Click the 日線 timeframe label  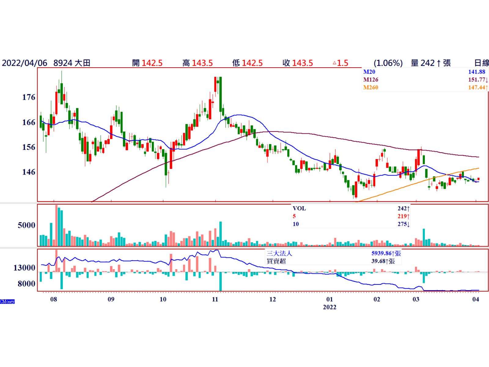click(481, 63)
